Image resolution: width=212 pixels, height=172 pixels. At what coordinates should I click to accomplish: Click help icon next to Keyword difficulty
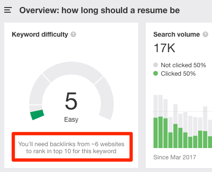(x=73, y=34)
